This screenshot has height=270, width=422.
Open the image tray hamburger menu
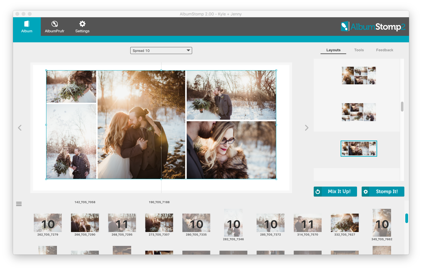(x=19, y=204)
